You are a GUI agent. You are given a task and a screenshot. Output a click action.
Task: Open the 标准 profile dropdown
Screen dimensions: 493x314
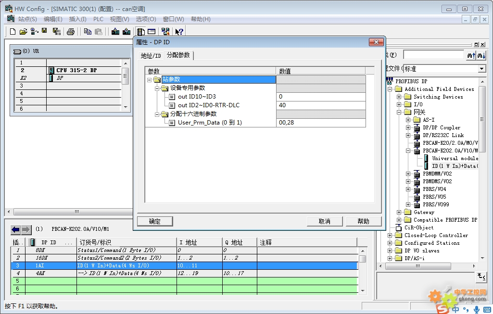[481, 68]
